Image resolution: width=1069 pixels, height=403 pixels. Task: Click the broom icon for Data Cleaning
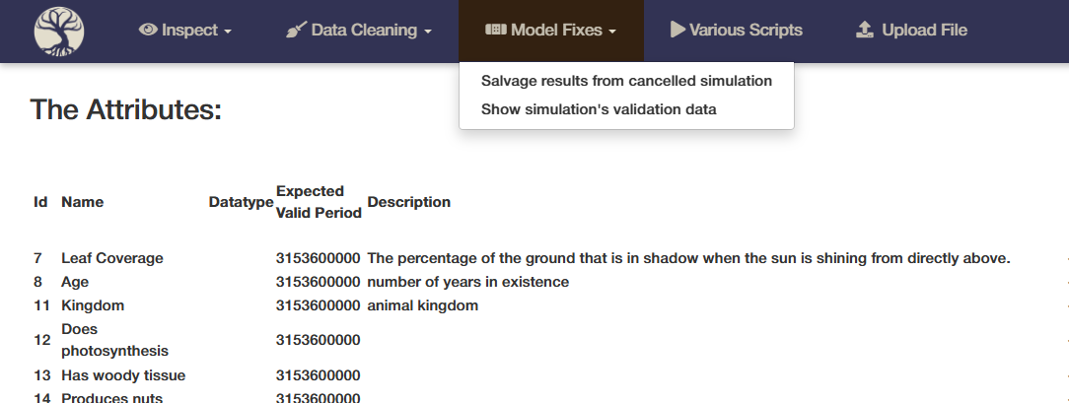pyautogui.click(x=296, y=30)
